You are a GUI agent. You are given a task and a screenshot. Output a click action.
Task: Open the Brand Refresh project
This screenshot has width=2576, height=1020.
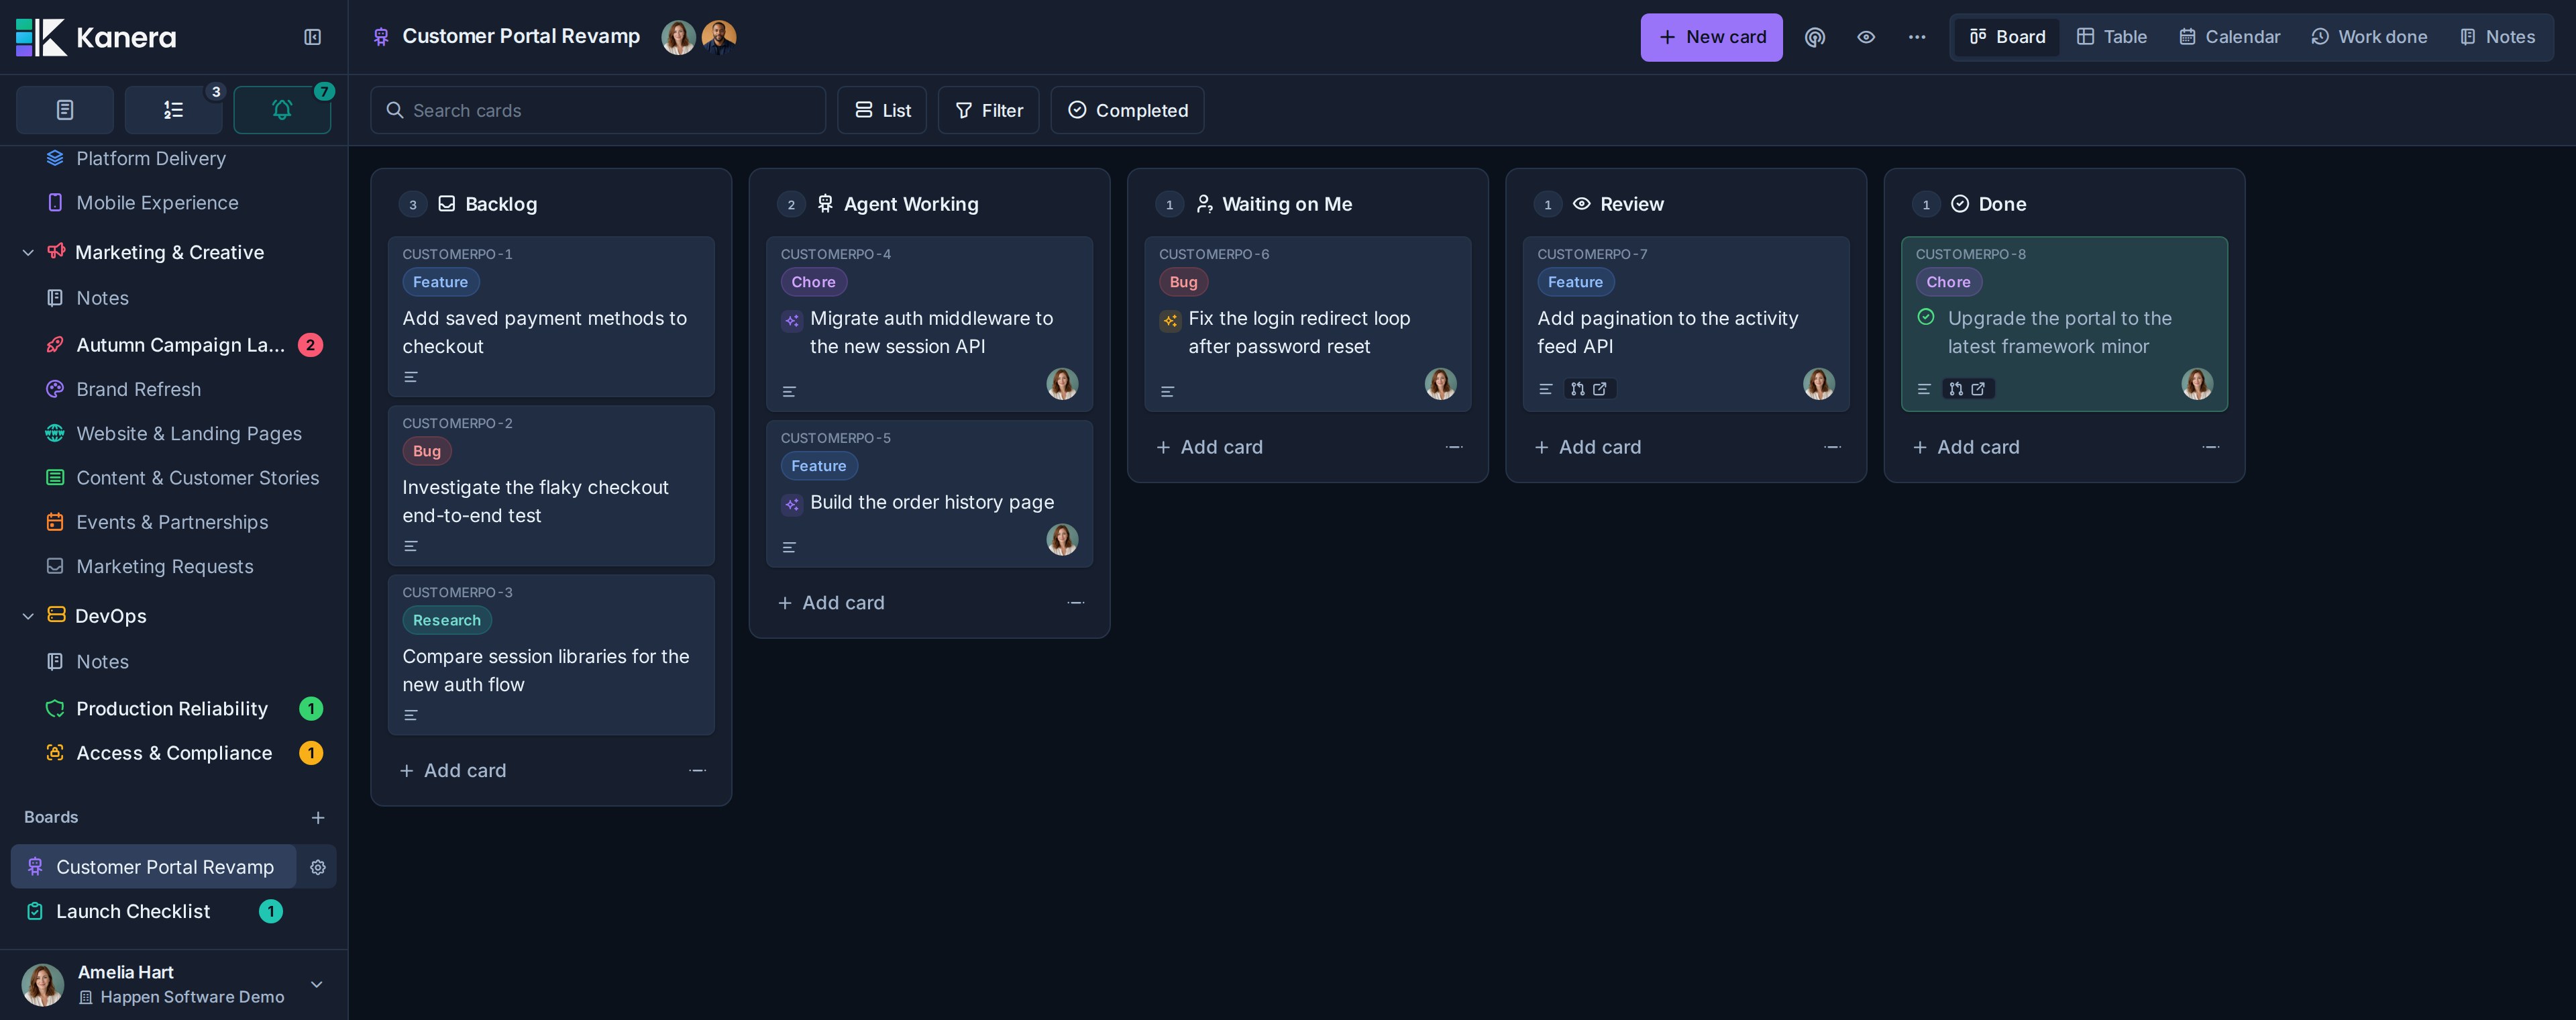pyautogui.click(x=138, y=389)
